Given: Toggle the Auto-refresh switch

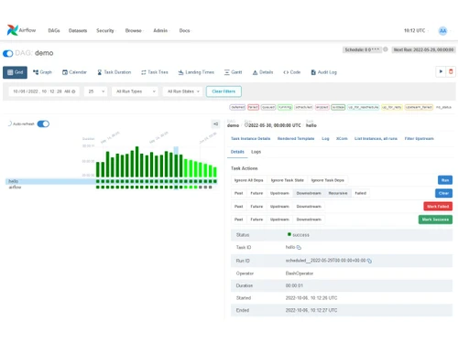Looking at the screenshot, I should click(x=43, y=123).
